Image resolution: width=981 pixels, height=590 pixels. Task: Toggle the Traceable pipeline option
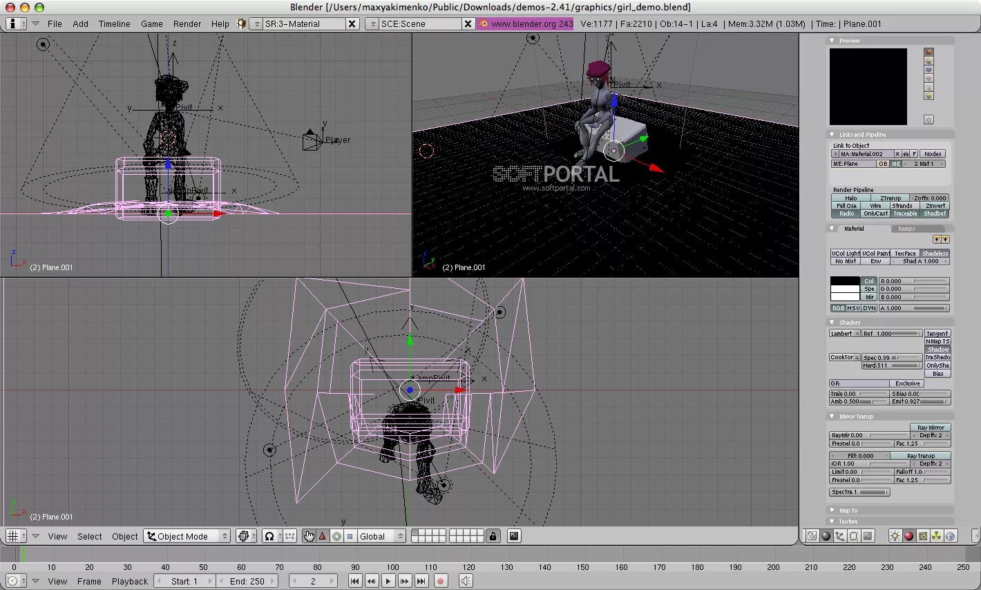tap(905, 213)
